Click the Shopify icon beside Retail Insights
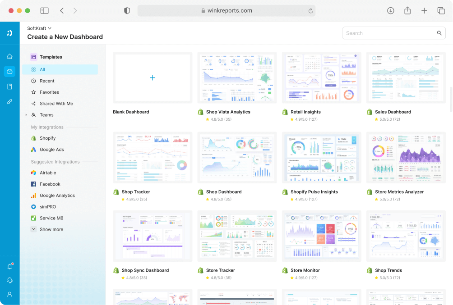Screen dimensions: 453x305 click(285, 112)
